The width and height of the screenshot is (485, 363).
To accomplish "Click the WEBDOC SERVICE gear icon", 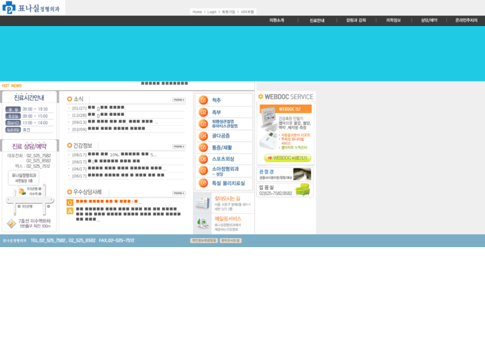I will [261, 97].
